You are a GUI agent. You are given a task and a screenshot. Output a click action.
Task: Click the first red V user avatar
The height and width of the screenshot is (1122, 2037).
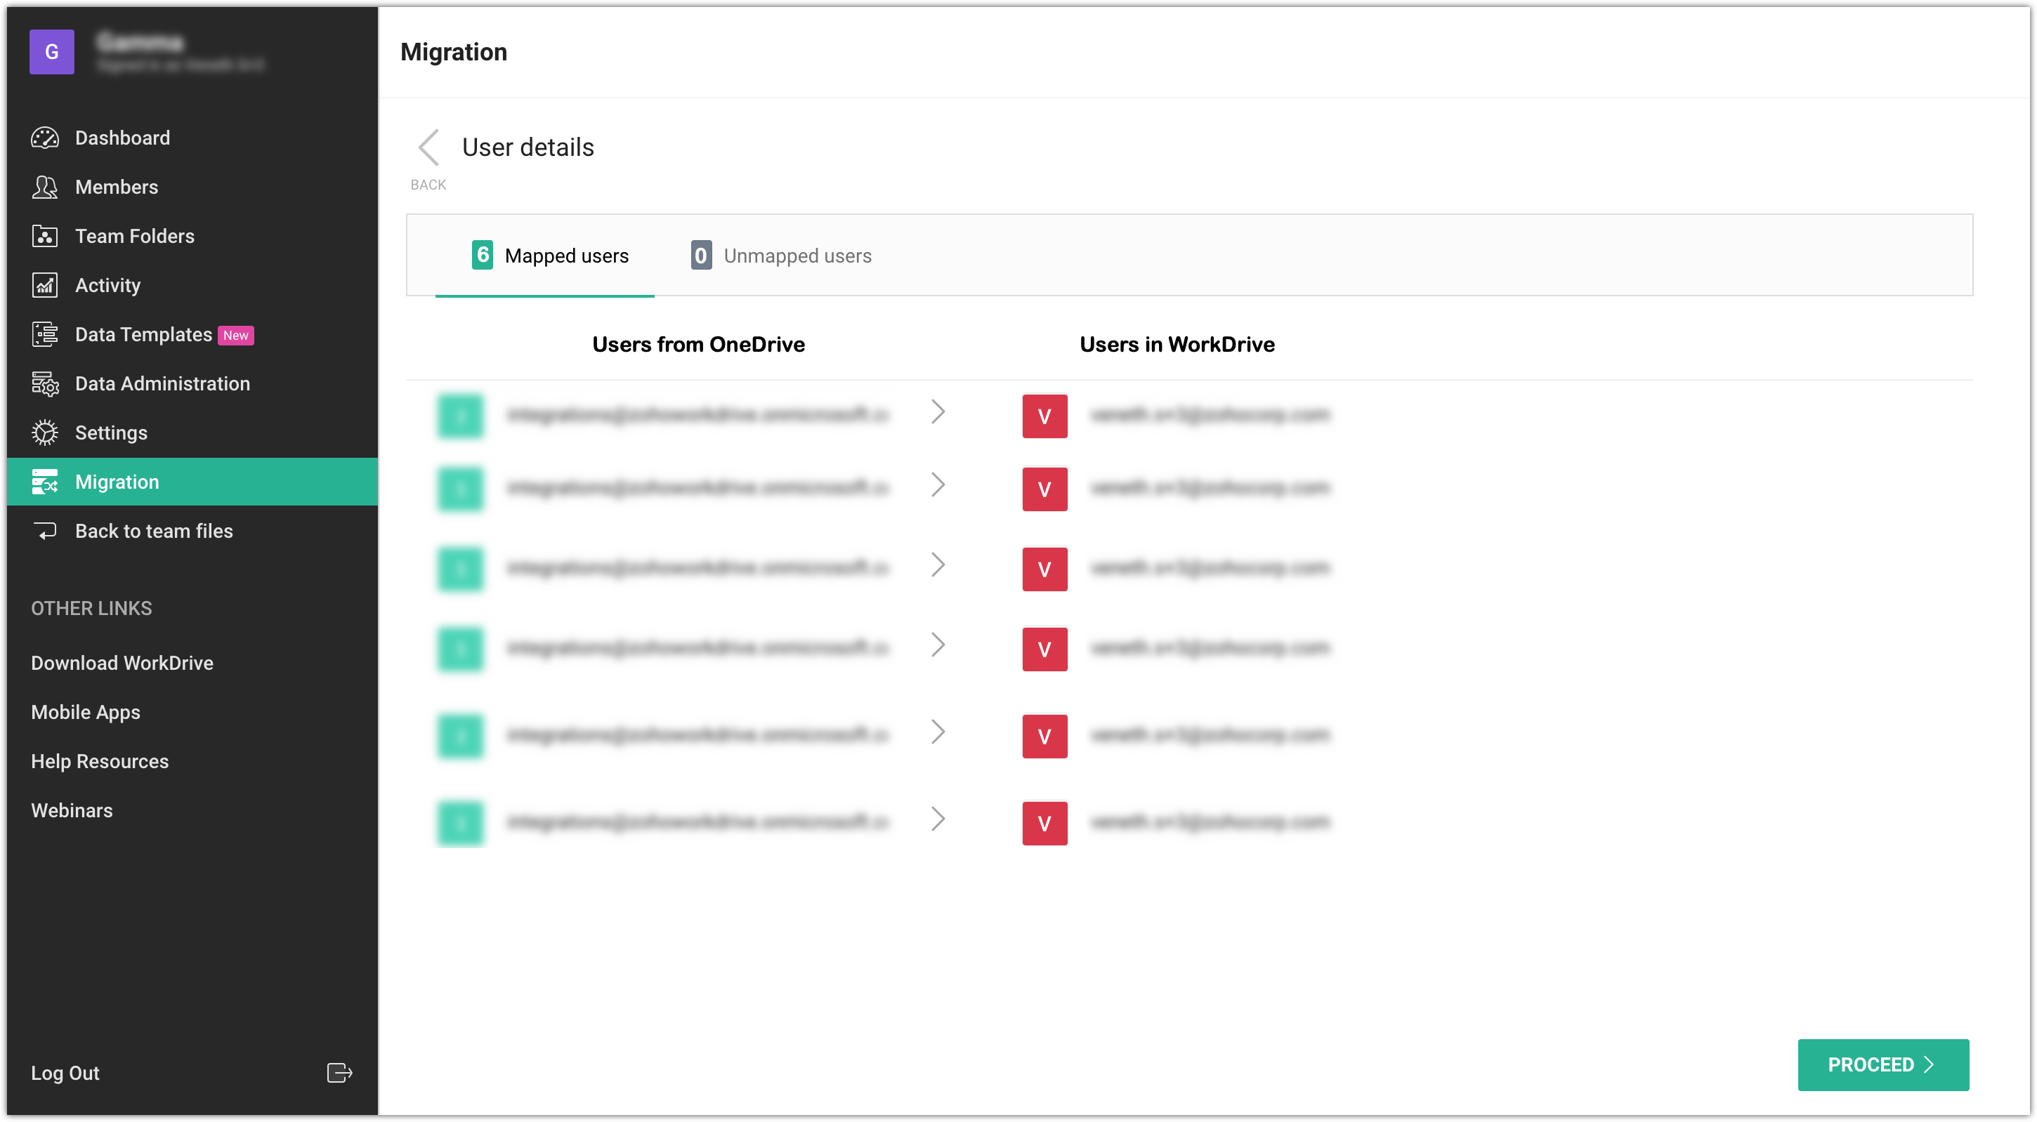(1044, 416)
